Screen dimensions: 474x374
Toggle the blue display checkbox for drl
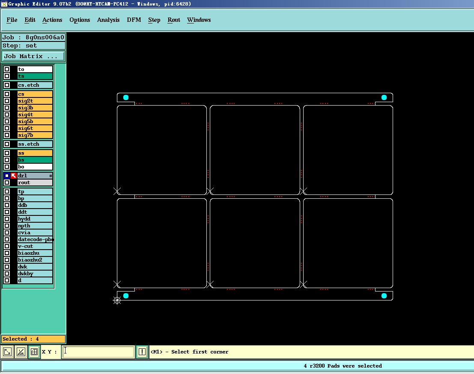click(7, 176)
